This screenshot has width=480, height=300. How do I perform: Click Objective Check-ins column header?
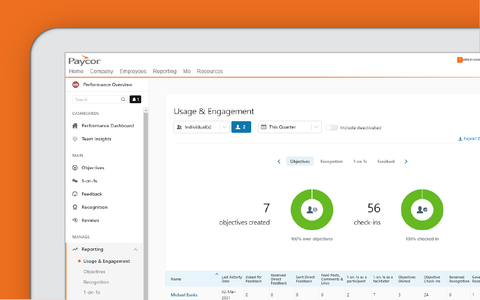coord(432,279)
